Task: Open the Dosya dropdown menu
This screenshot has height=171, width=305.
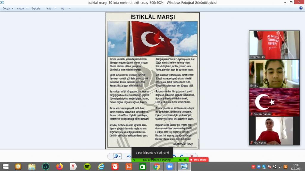Action: coord(8,9)
